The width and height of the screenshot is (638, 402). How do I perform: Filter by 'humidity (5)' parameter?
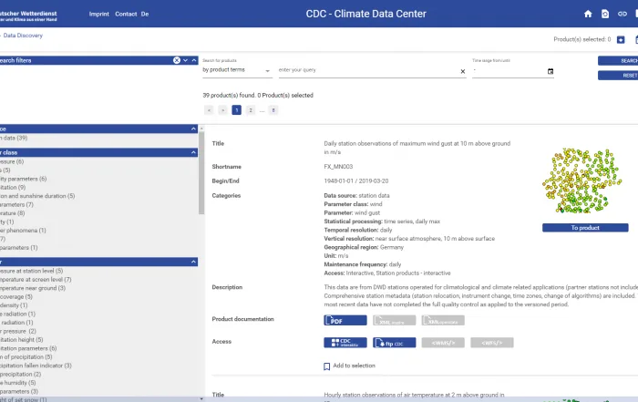coord(18,383)
